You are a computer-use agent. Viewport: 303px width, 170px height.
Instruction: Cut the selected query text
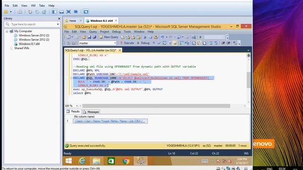pyautogui.click(x=145, y=37)
